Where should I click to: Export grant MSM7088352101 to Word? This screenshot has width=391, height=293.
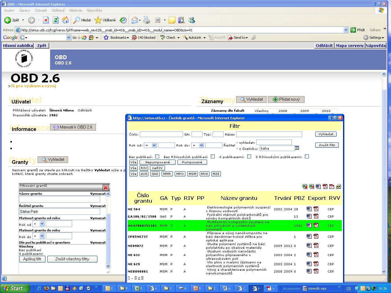click(309, 225)
